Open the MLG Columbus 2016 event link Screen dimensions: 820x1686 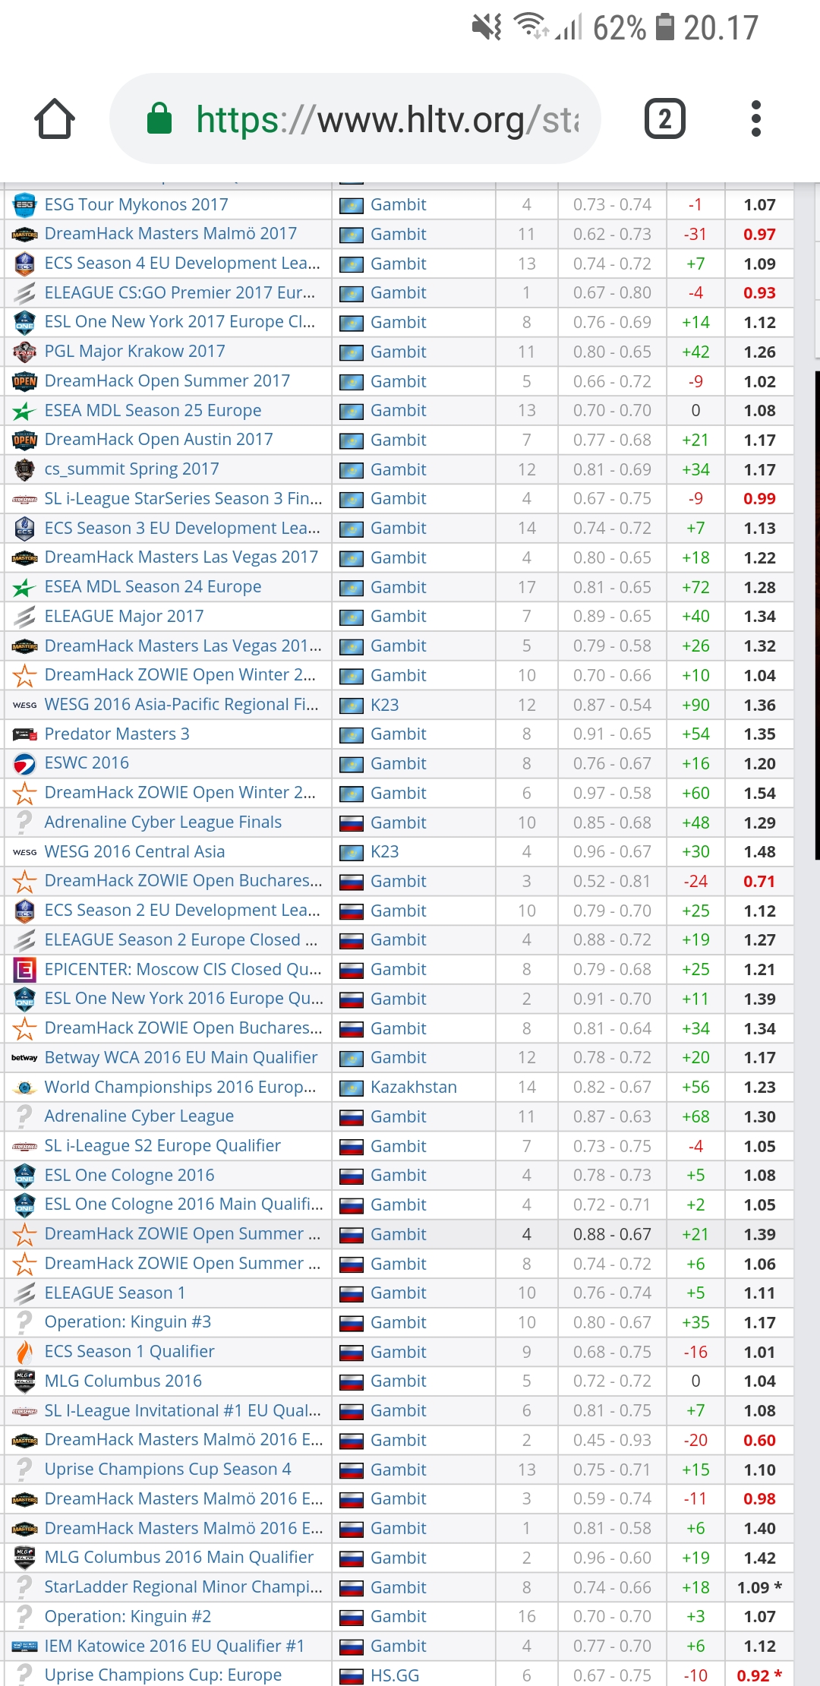[x=124, y=1381]
